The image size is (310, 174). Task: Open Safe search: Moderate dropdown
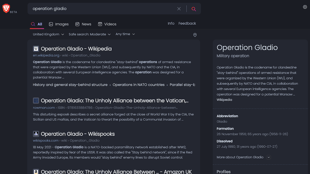[x=90, y=34]
